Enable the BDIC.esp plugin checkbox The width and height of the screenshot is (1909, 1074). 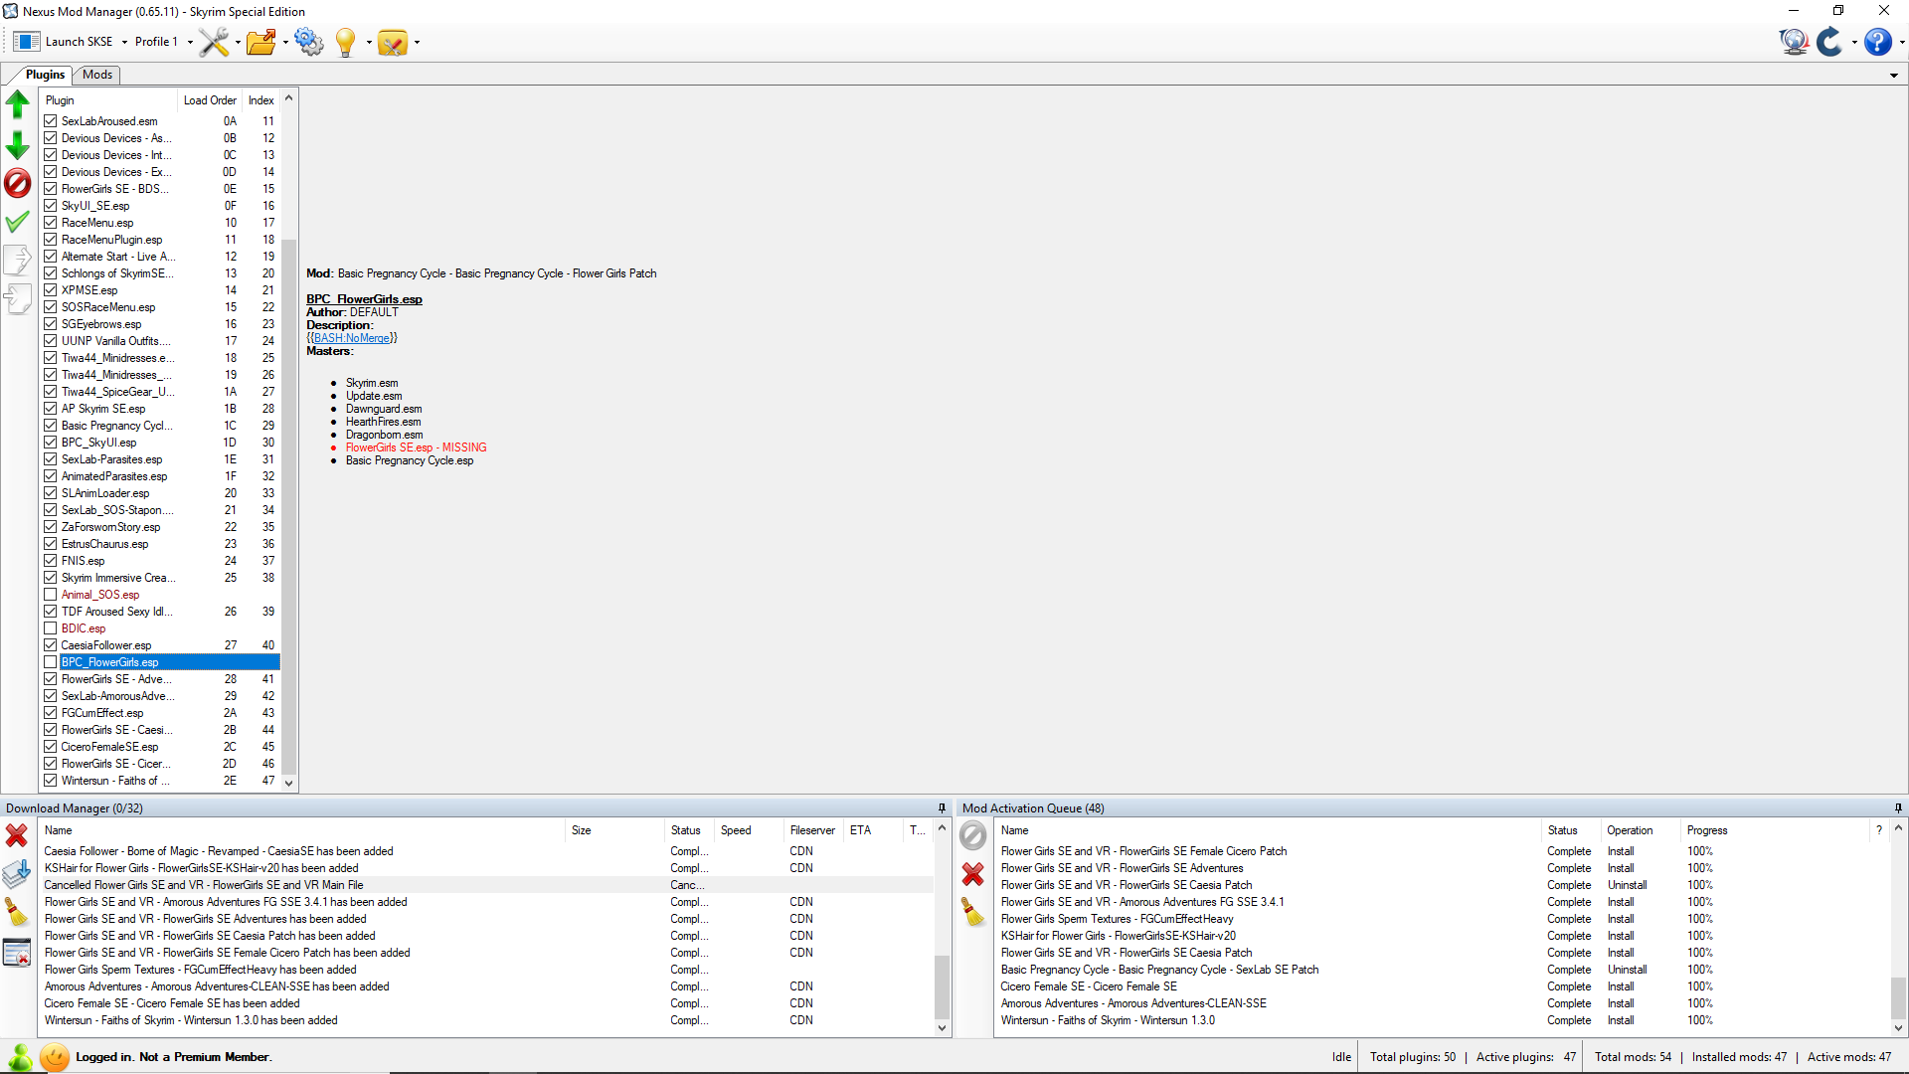click(51, 628)
